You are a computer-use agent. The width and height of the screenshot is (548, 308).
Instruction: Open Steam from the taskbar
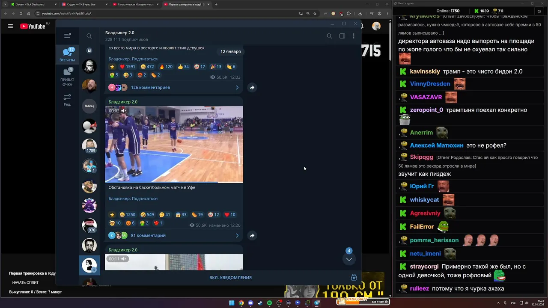point(260,303)
